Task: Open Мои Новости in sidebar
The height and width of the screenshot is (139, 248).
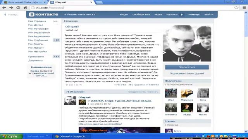Action: 36,47
